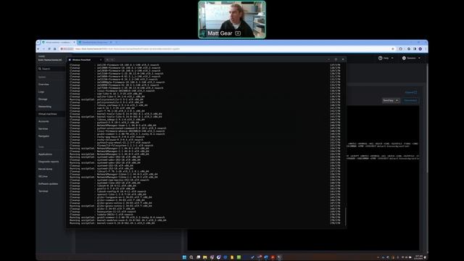
Task: Click Matt Gear's video thumbnail
Action: [232, 20]
